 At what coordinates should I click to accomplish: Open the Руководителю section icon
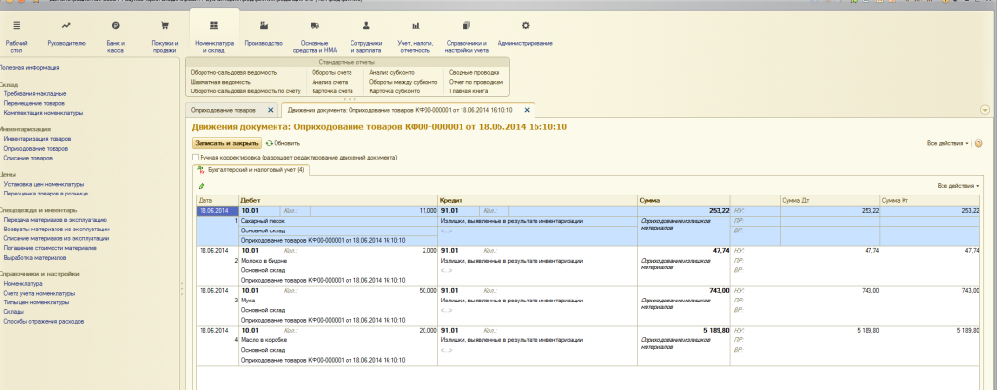point(66,26)
